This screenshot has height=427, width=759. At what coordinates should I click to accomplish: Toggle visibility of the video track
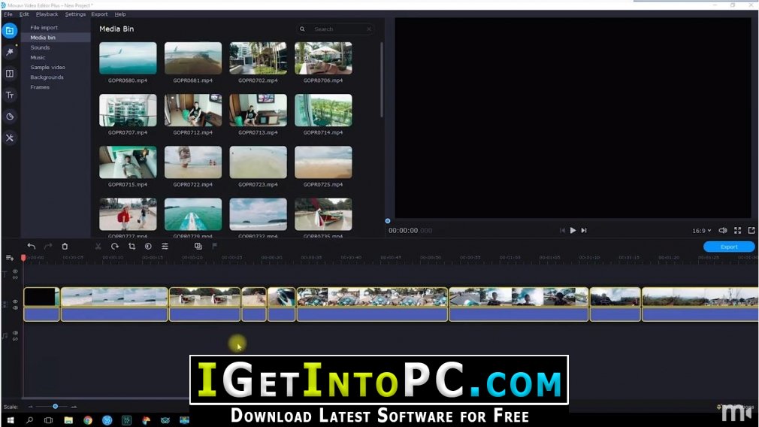[x=16, y=301]
